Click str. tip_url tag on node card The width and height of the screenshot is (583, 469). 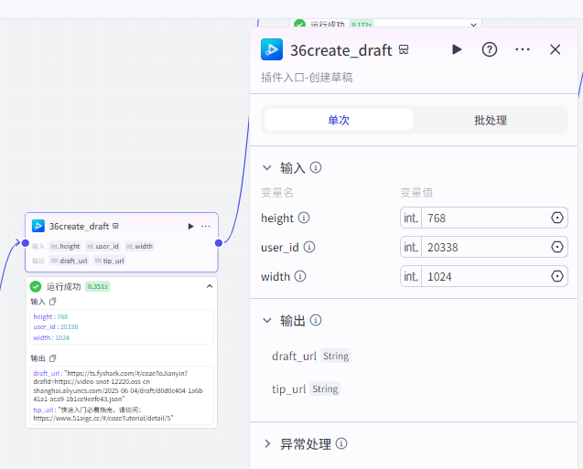point(109,261)
